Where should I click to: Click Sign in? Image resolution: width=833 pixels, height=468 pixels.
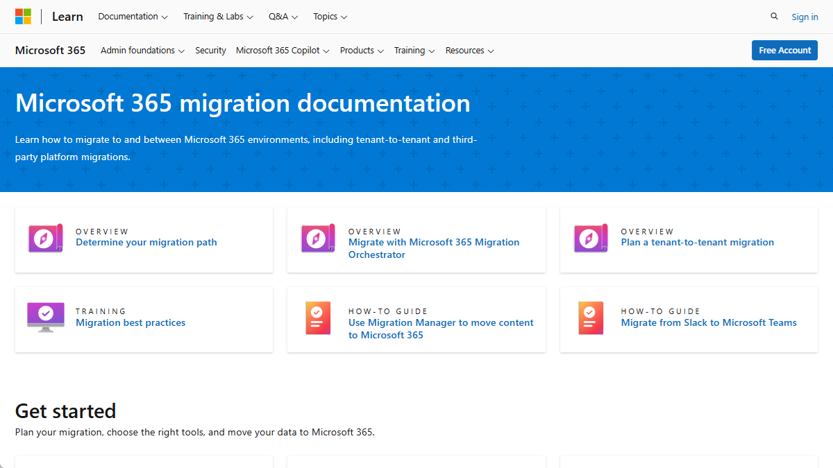pos(805,17)
